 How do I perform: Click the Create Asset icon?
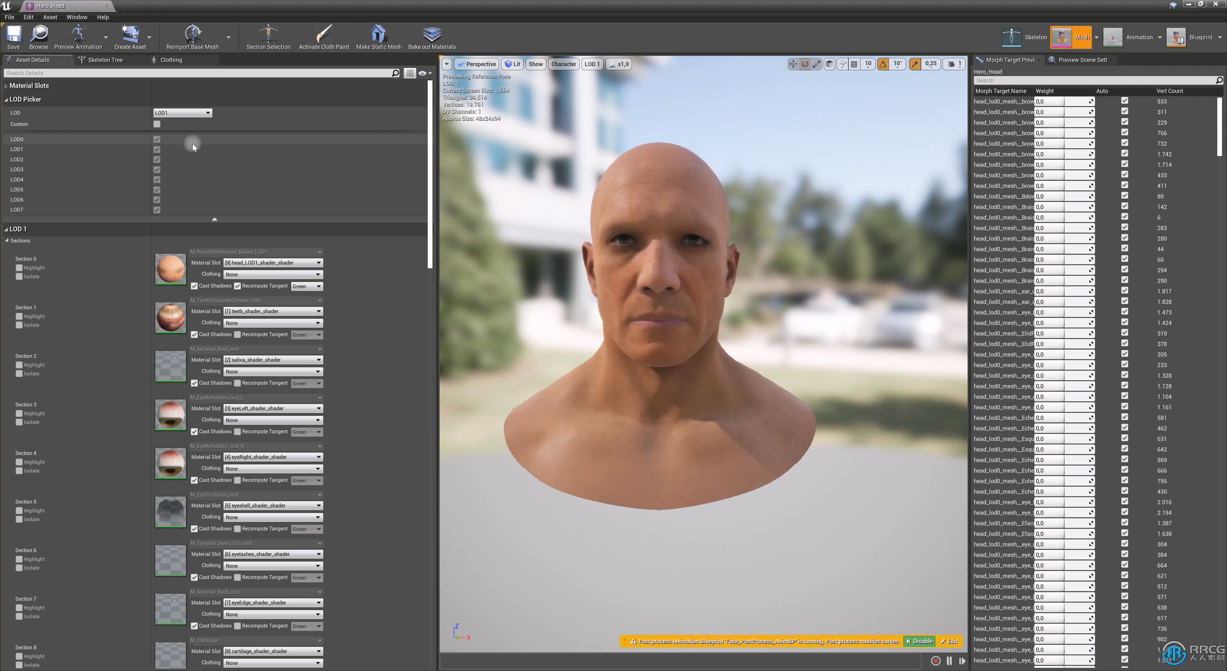130,37
